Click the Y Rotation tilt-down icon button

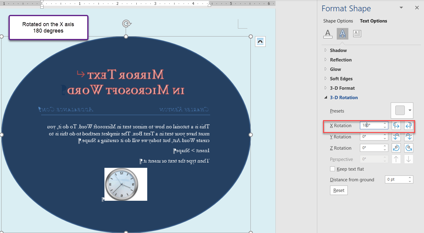pos(408,137)
